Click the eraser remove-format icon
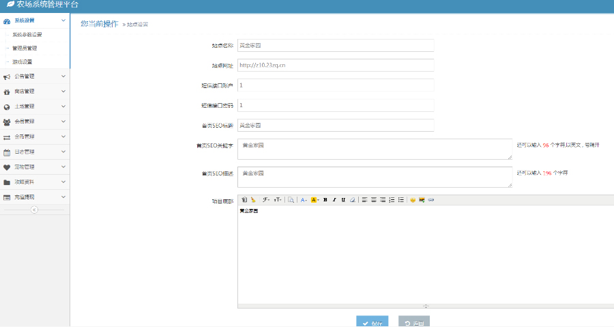 352,200
